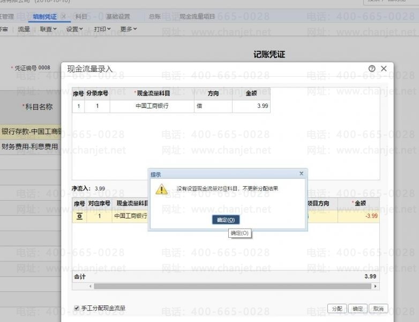Click the 分录序号 column header
This screenshot has width=419, height=322.
(x=98, y=93)
